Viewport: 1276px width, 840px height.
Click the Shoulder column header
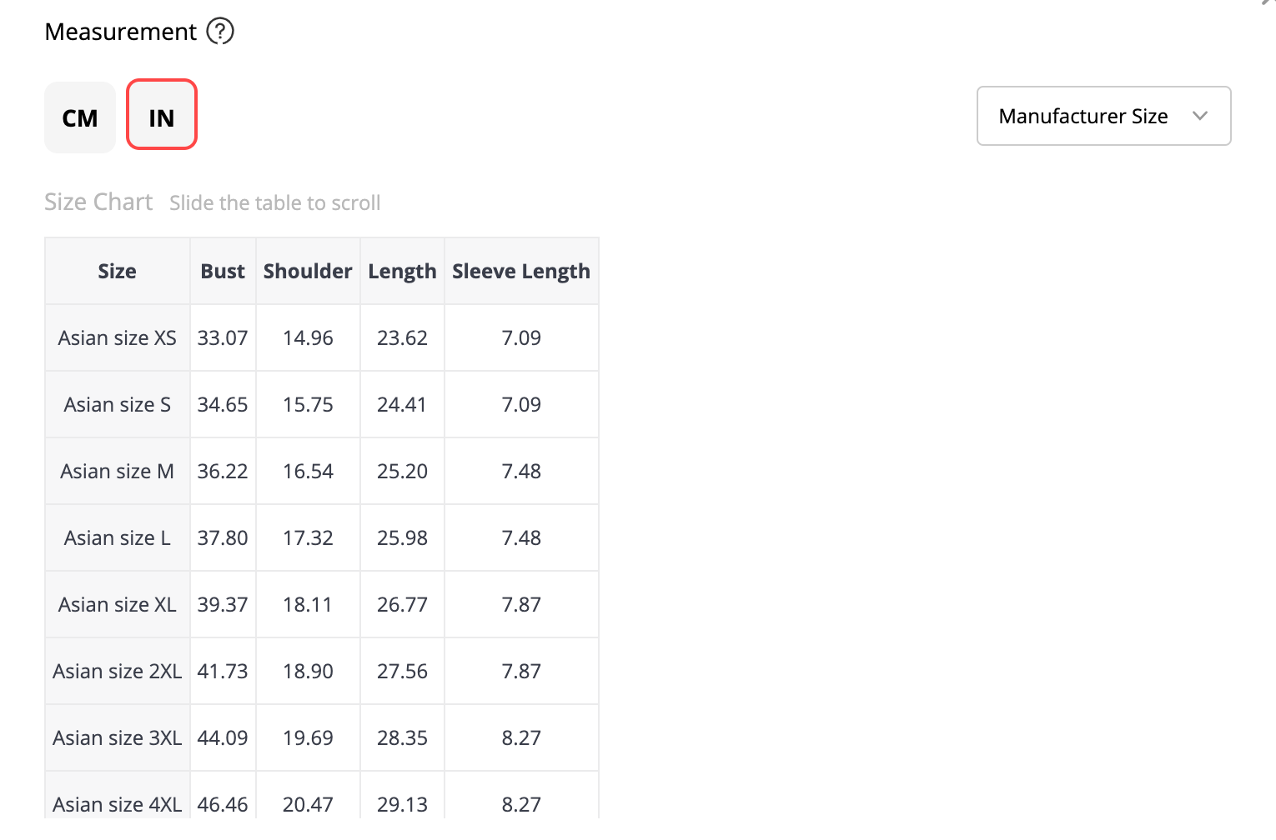pos(308,271)
